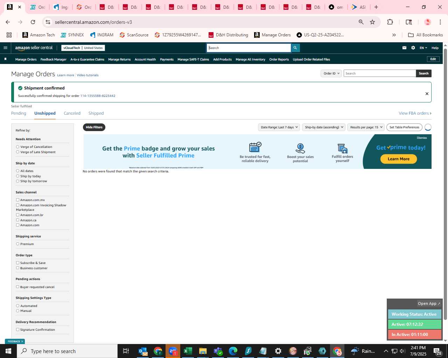The height and width of the screenshot is (358, 448).
Task: Open the Seller Central hamburger menu
Action: tap(5, 48)
